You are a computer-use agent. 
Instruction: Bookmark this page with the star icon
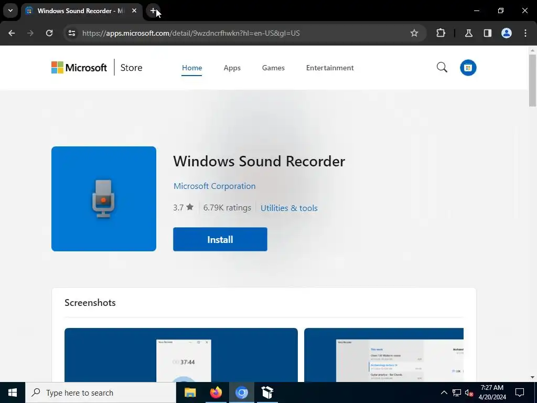414,33
